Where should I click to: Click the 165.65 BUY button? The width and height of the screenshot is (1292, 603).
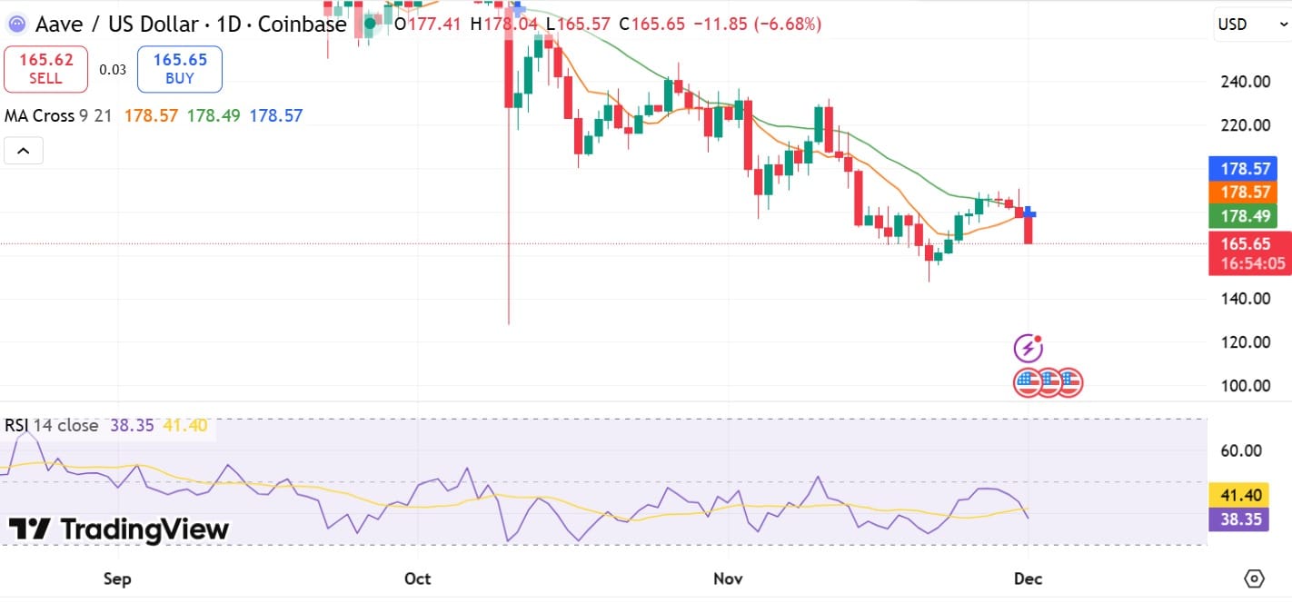point(180,69)
